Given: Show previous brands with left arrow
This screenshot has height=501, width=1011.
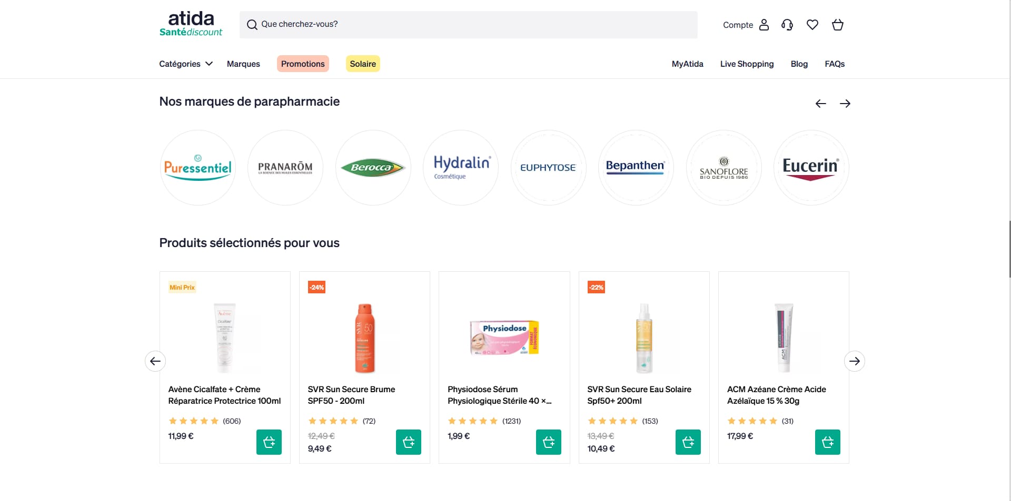Looking at the screenshot, I should 821,104.
